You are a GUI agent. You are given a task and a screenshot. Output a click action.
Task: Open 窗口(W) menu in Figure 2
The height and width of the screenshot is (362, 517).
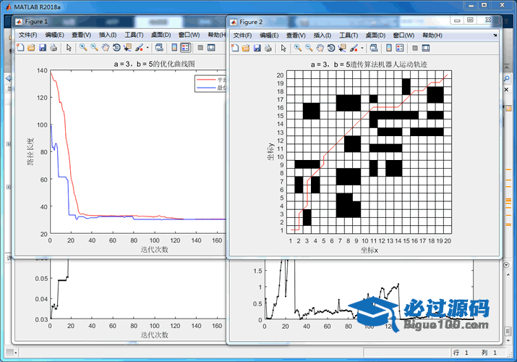click(x=403, y=35)
